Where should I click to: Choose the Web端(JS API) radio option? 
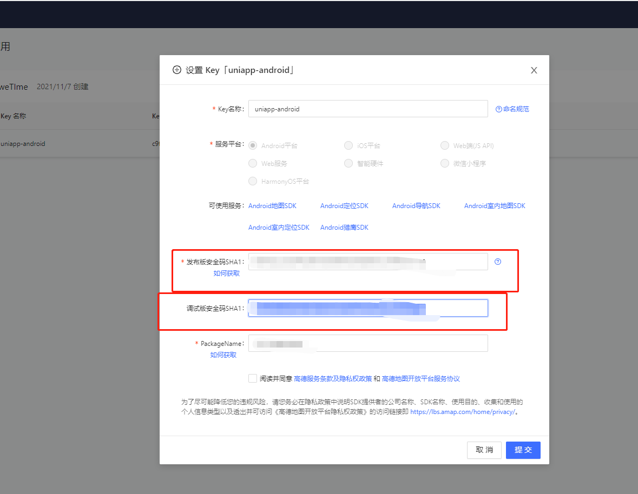tap(445, 145)
